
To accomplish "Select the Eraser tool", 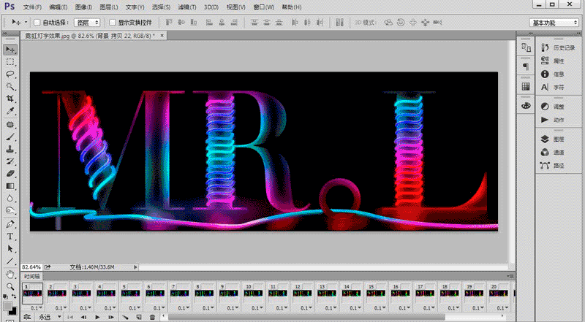I will [10, 174].
